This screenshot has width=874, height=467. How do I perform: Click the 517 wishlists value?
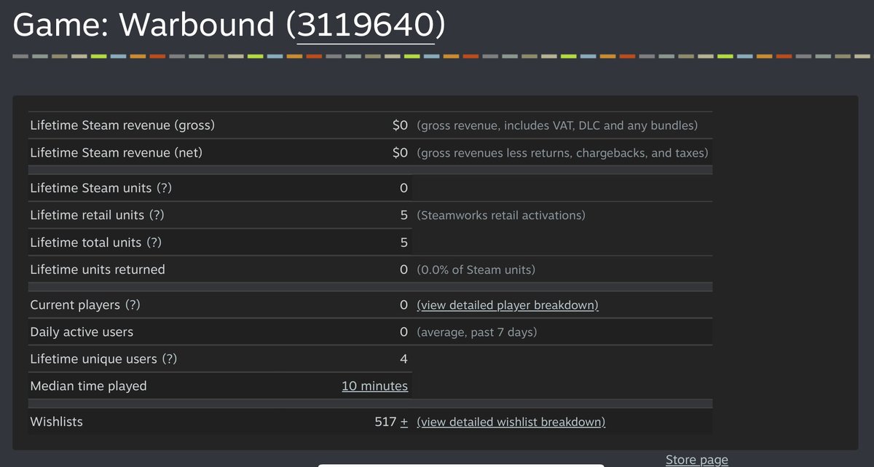[385, 422]
